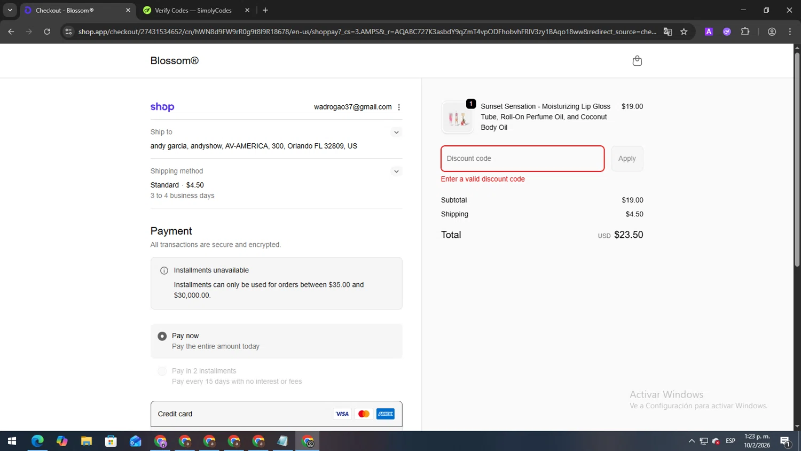Screen dimensions: 801x451
Task: Open the clock and date in taskbar
Action: [x=757, y=441]
